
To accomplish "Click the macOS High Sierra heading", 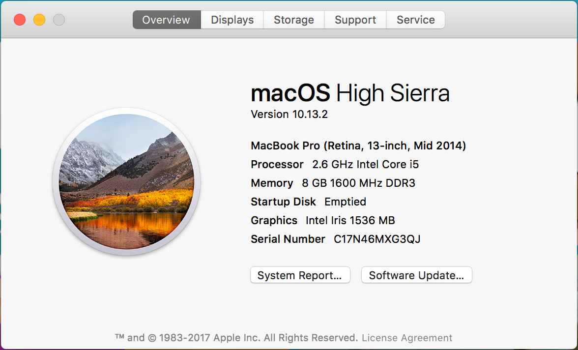I will click(x=350, y=93).
